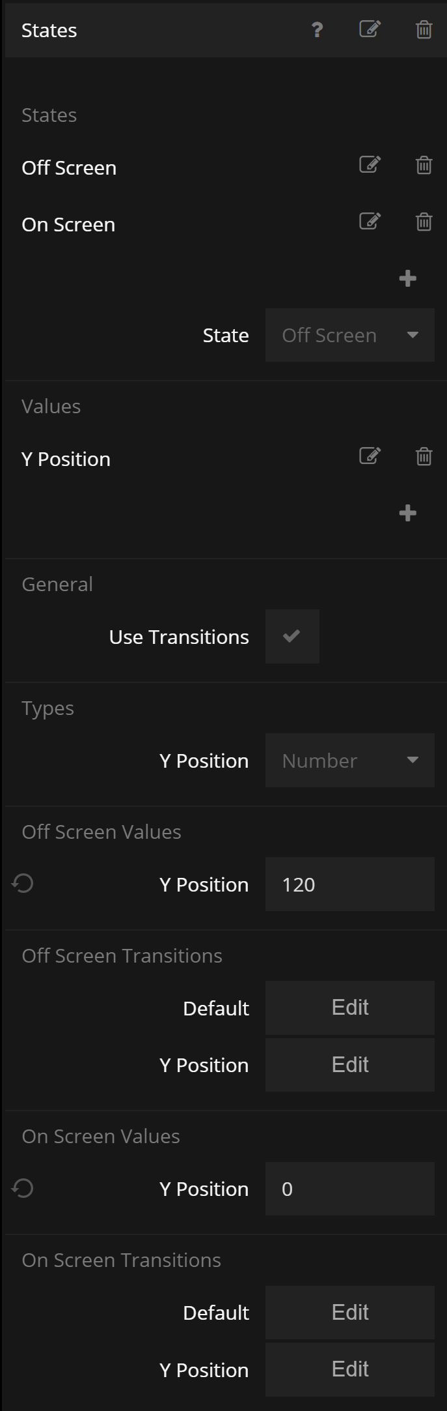447x1411 pixels.
Task: Edit the On Screen state name
Action: (x=370, y=222)
